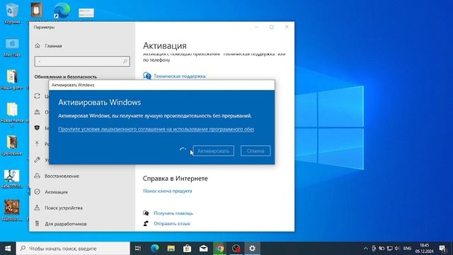Open the Mac Files desktop icon
Image resolution: width=453 pixels, height=255 pixels.
12,47
